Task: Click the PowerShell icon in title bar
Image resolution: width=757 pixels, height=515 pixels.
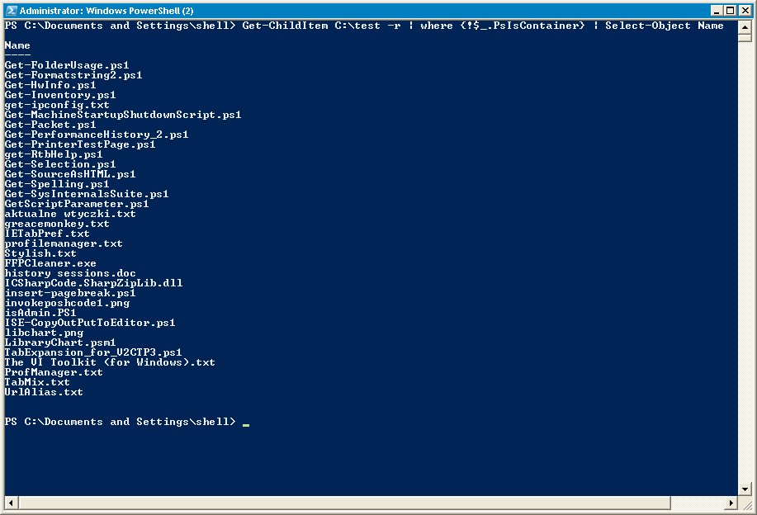Action: tap(11, 11)
